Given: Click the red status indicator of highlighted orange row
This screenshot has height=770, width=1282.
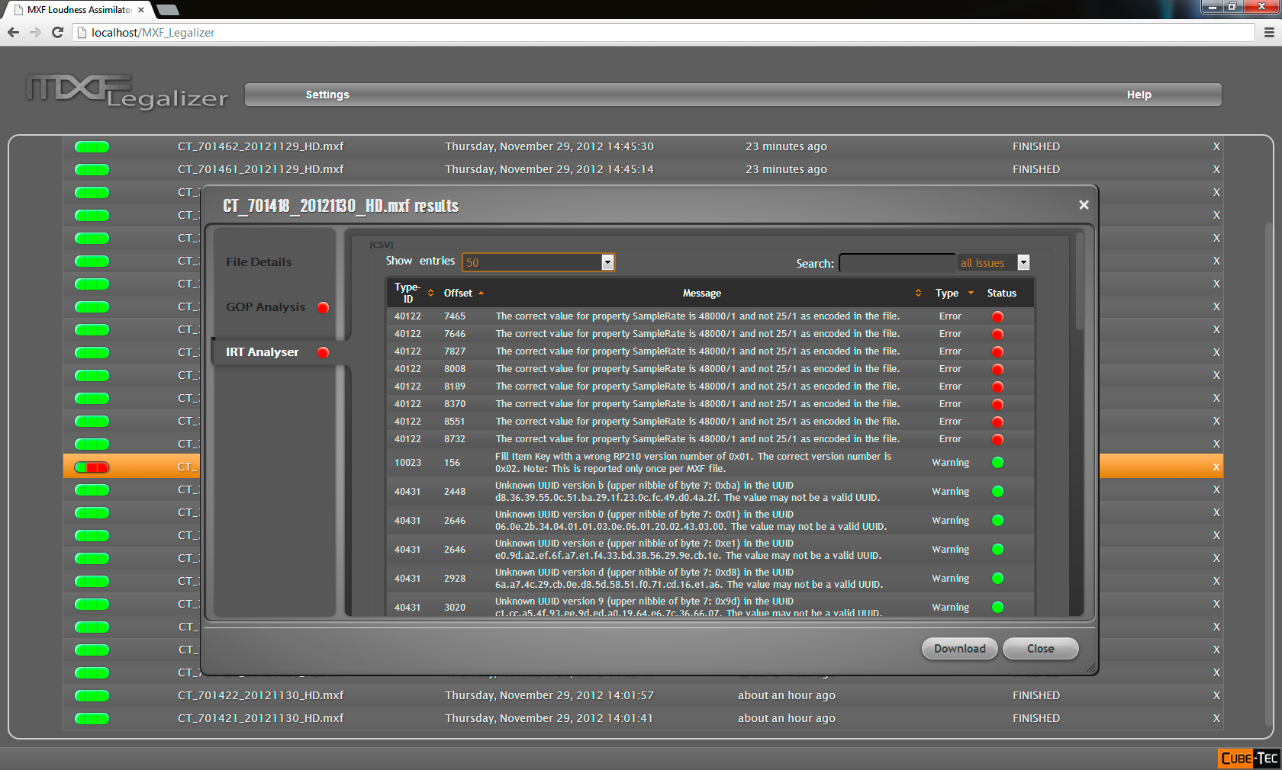Looking at the screenshot, I should tap(92, 467).
